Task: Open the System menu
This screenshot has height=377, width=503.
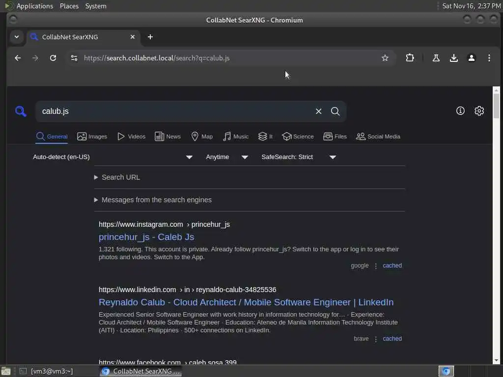Action: pos(96,6)
